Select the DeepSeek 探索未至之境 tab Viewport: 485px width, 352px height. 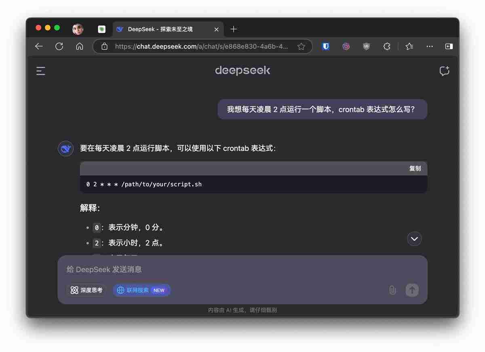[x=162, y=29]
